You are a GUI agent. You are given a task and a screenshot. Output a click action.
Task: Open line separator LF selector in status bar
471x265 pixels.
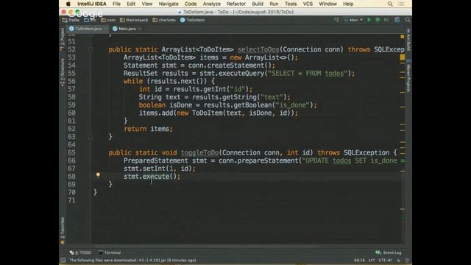point(371,260)
